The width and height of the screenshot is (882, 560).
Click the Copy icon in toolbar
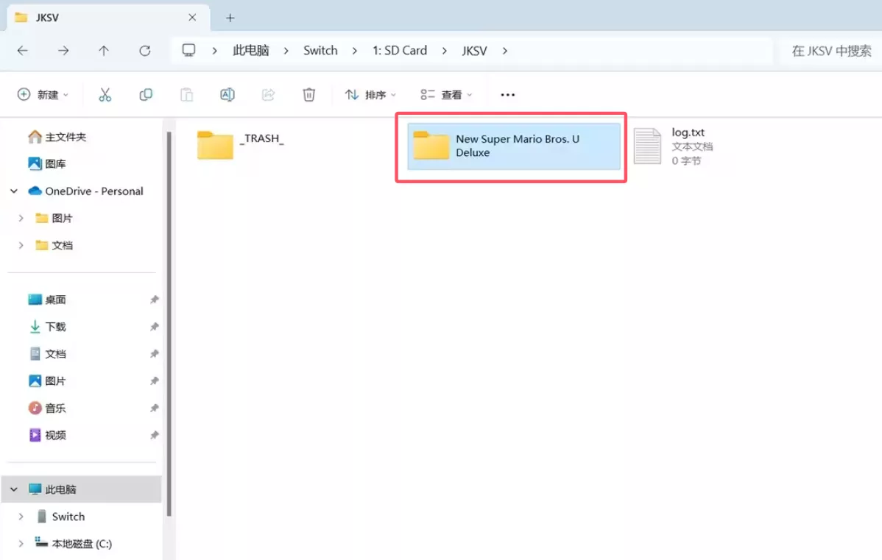tap(146, 94)
